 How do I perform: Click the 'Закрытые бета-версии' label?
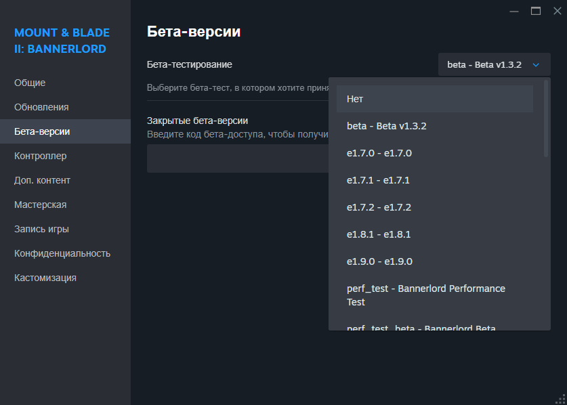(x=197, y=121)
